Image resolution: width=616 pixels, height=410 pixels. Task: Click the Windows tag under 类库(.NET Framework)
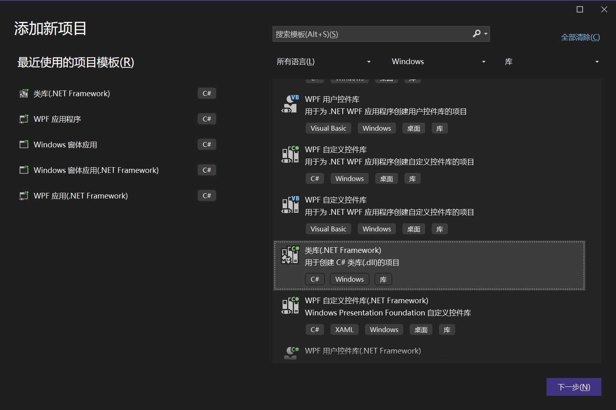pos(350,279)
